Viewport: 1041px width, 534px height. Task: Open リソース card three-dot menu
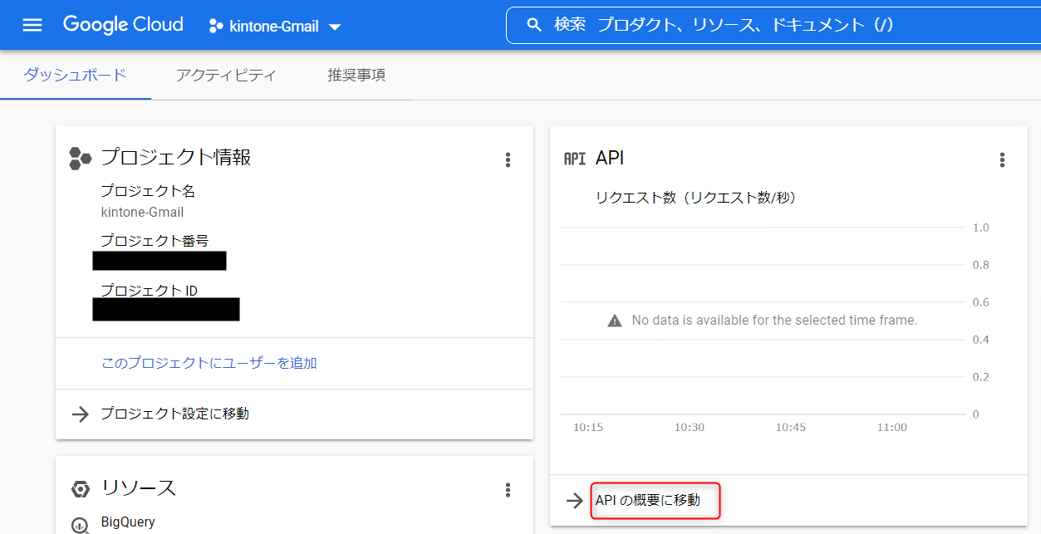pyautogui.click(x=508, y=490)
